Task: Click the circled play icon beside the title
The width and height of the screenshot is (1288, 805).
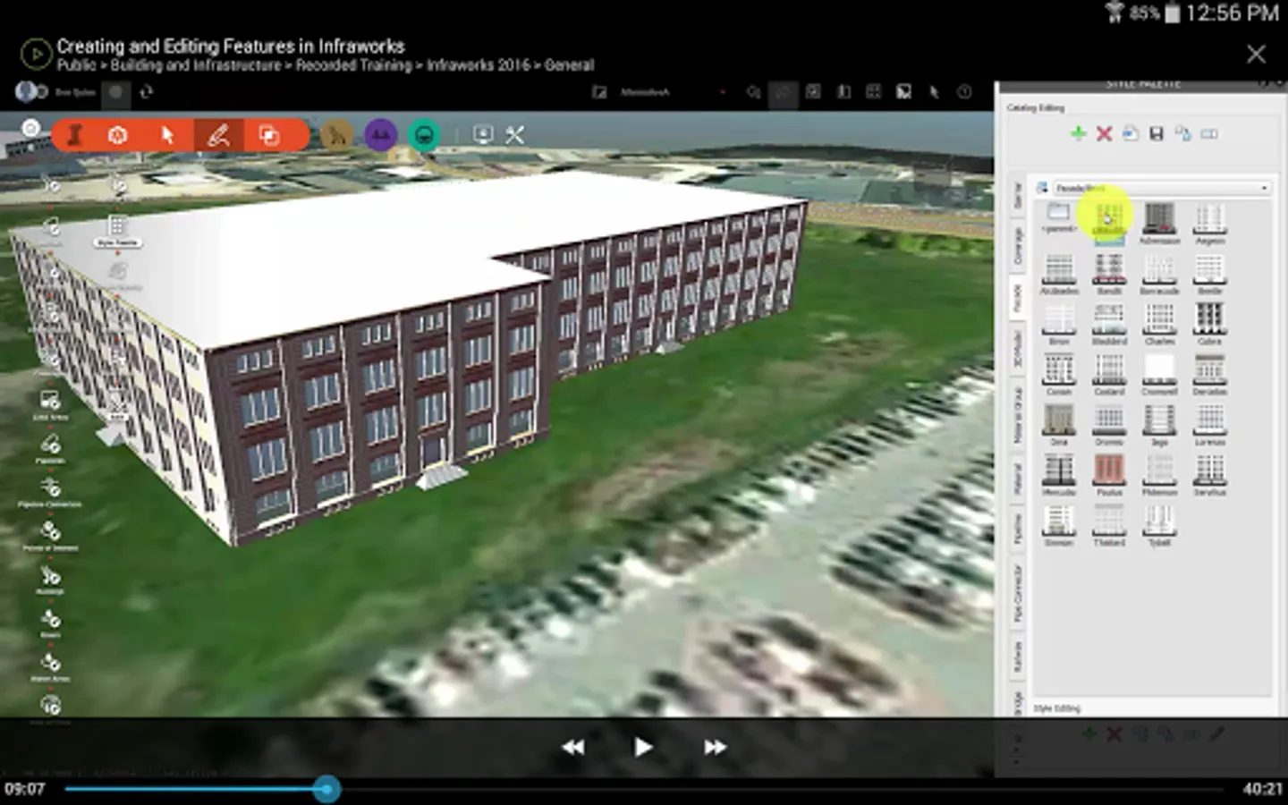Action: pos(35,54)
